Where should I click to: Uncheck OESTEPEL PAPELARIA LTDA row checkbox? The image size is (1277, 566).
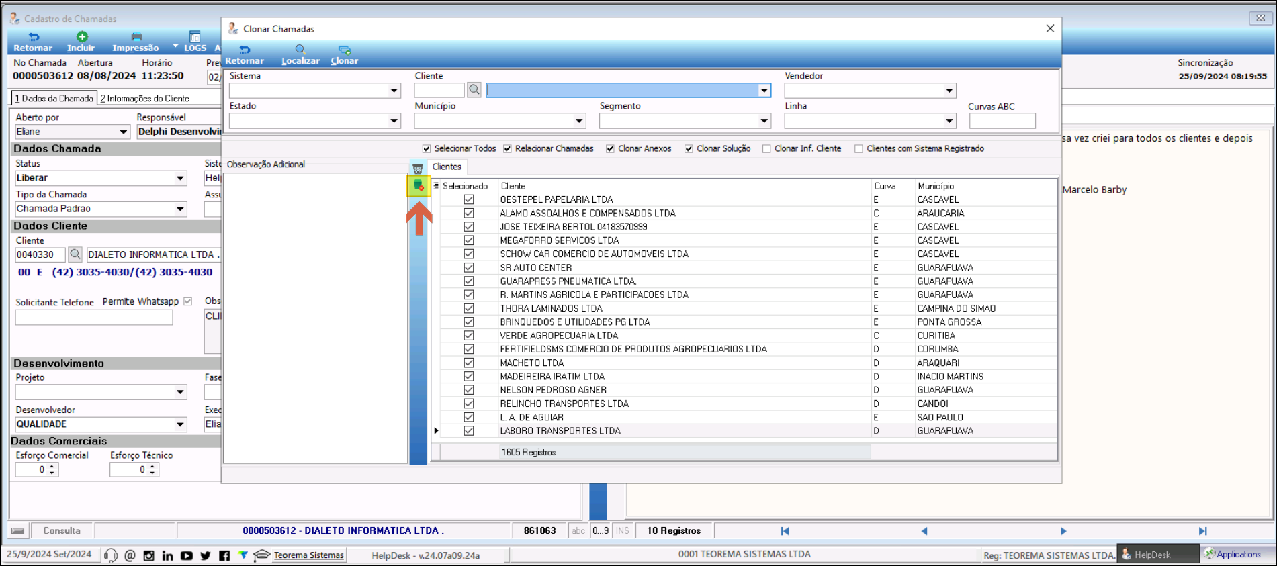coord(469,199)
